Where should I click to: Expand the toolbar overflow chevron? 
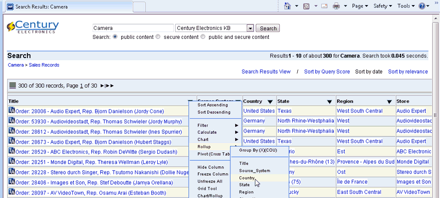436,3
